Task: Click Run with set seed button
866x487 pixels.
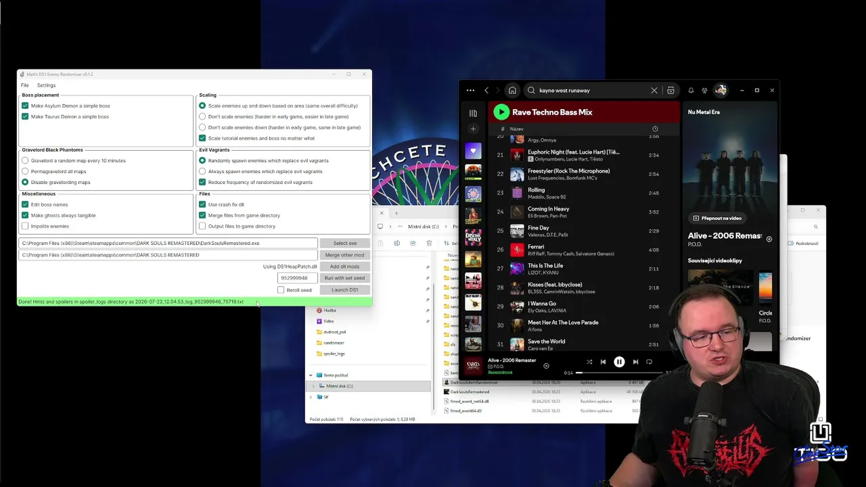Action: pos(344,278)
